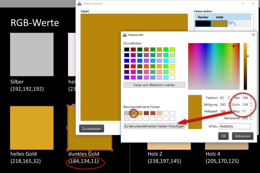The width and height of the screenshot is (260, 173).
Task: Click the brightness slider arrow marker
Action: pyautogui.click(x=248, y=56)
